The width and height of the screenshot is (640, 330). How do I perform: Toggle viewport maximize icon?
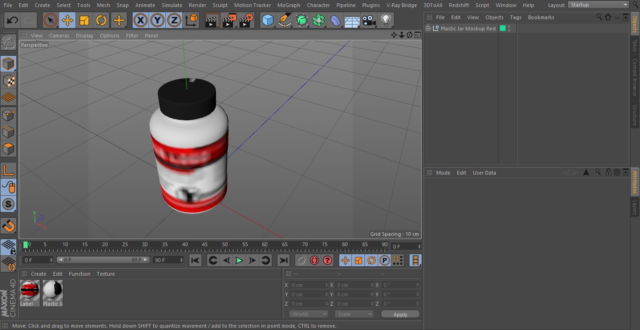[417, 35]
